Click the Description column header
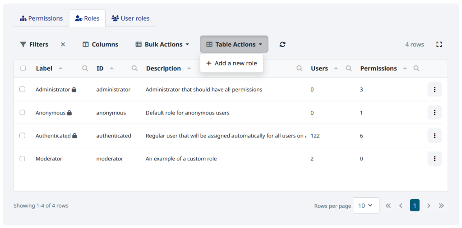This screenshot has height=228, width=462. coord(163,68)
